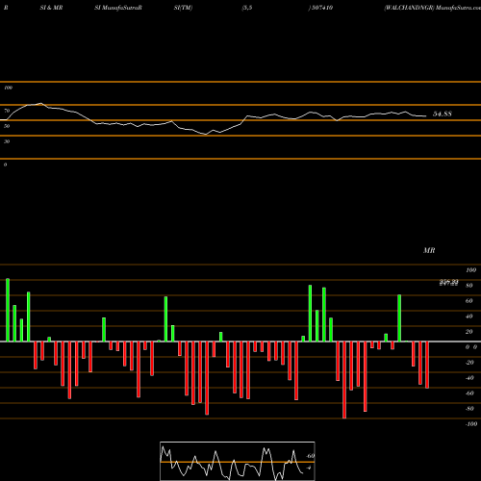Screen dimensions: 481x481
Task: Click the -60 label on the MR axis
Action: 469,393
